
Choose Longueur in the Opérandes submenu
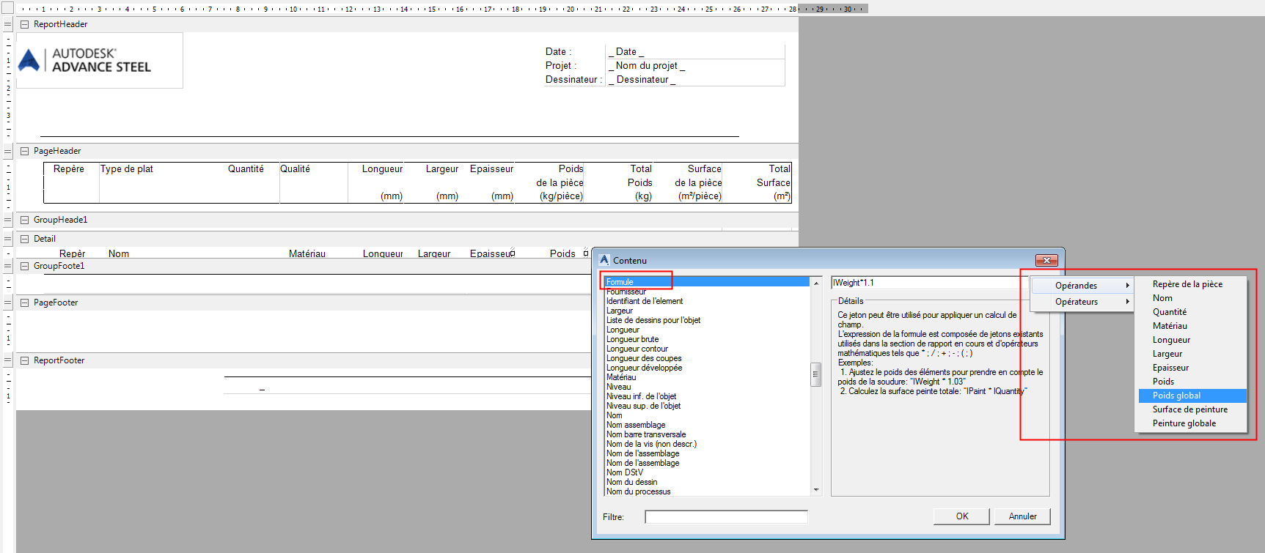1192,340
